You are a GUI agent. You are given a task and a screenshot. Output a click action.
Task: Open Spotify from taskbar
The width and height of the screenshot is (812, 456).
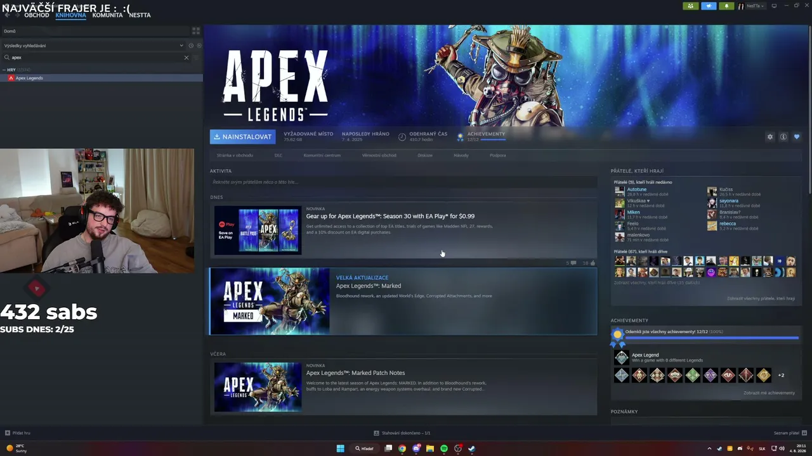click(444, 448)
